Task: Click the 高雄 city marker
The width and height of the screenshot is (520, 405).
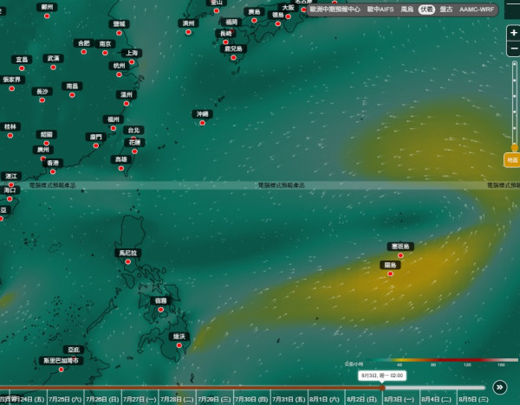Action: click(121, 168)
